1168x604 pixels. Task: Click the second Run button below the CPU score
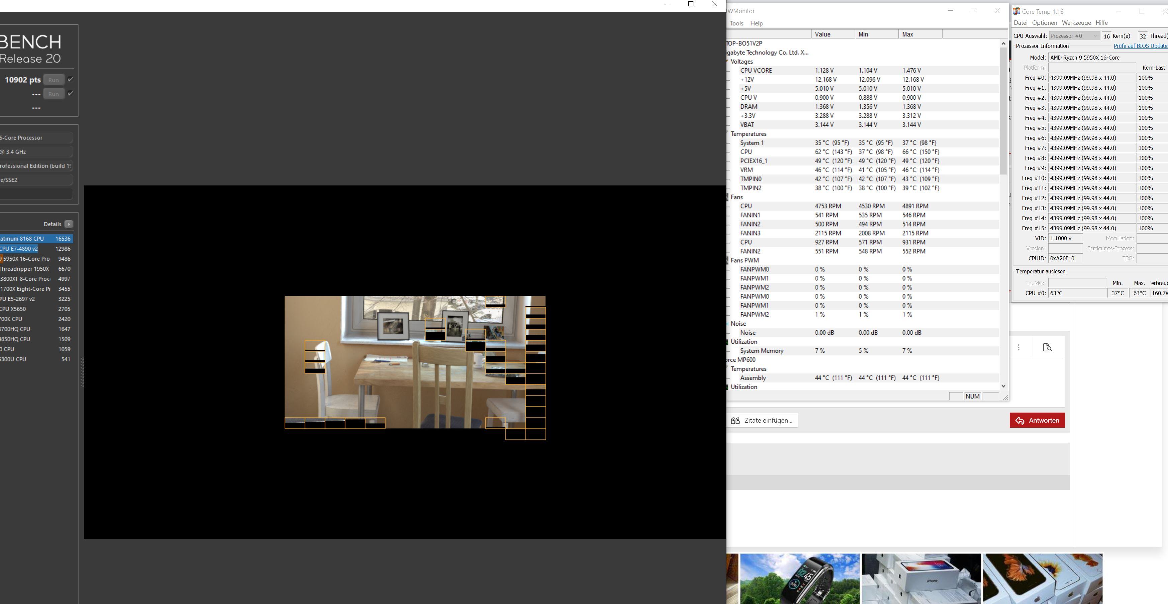click(54, 94)
